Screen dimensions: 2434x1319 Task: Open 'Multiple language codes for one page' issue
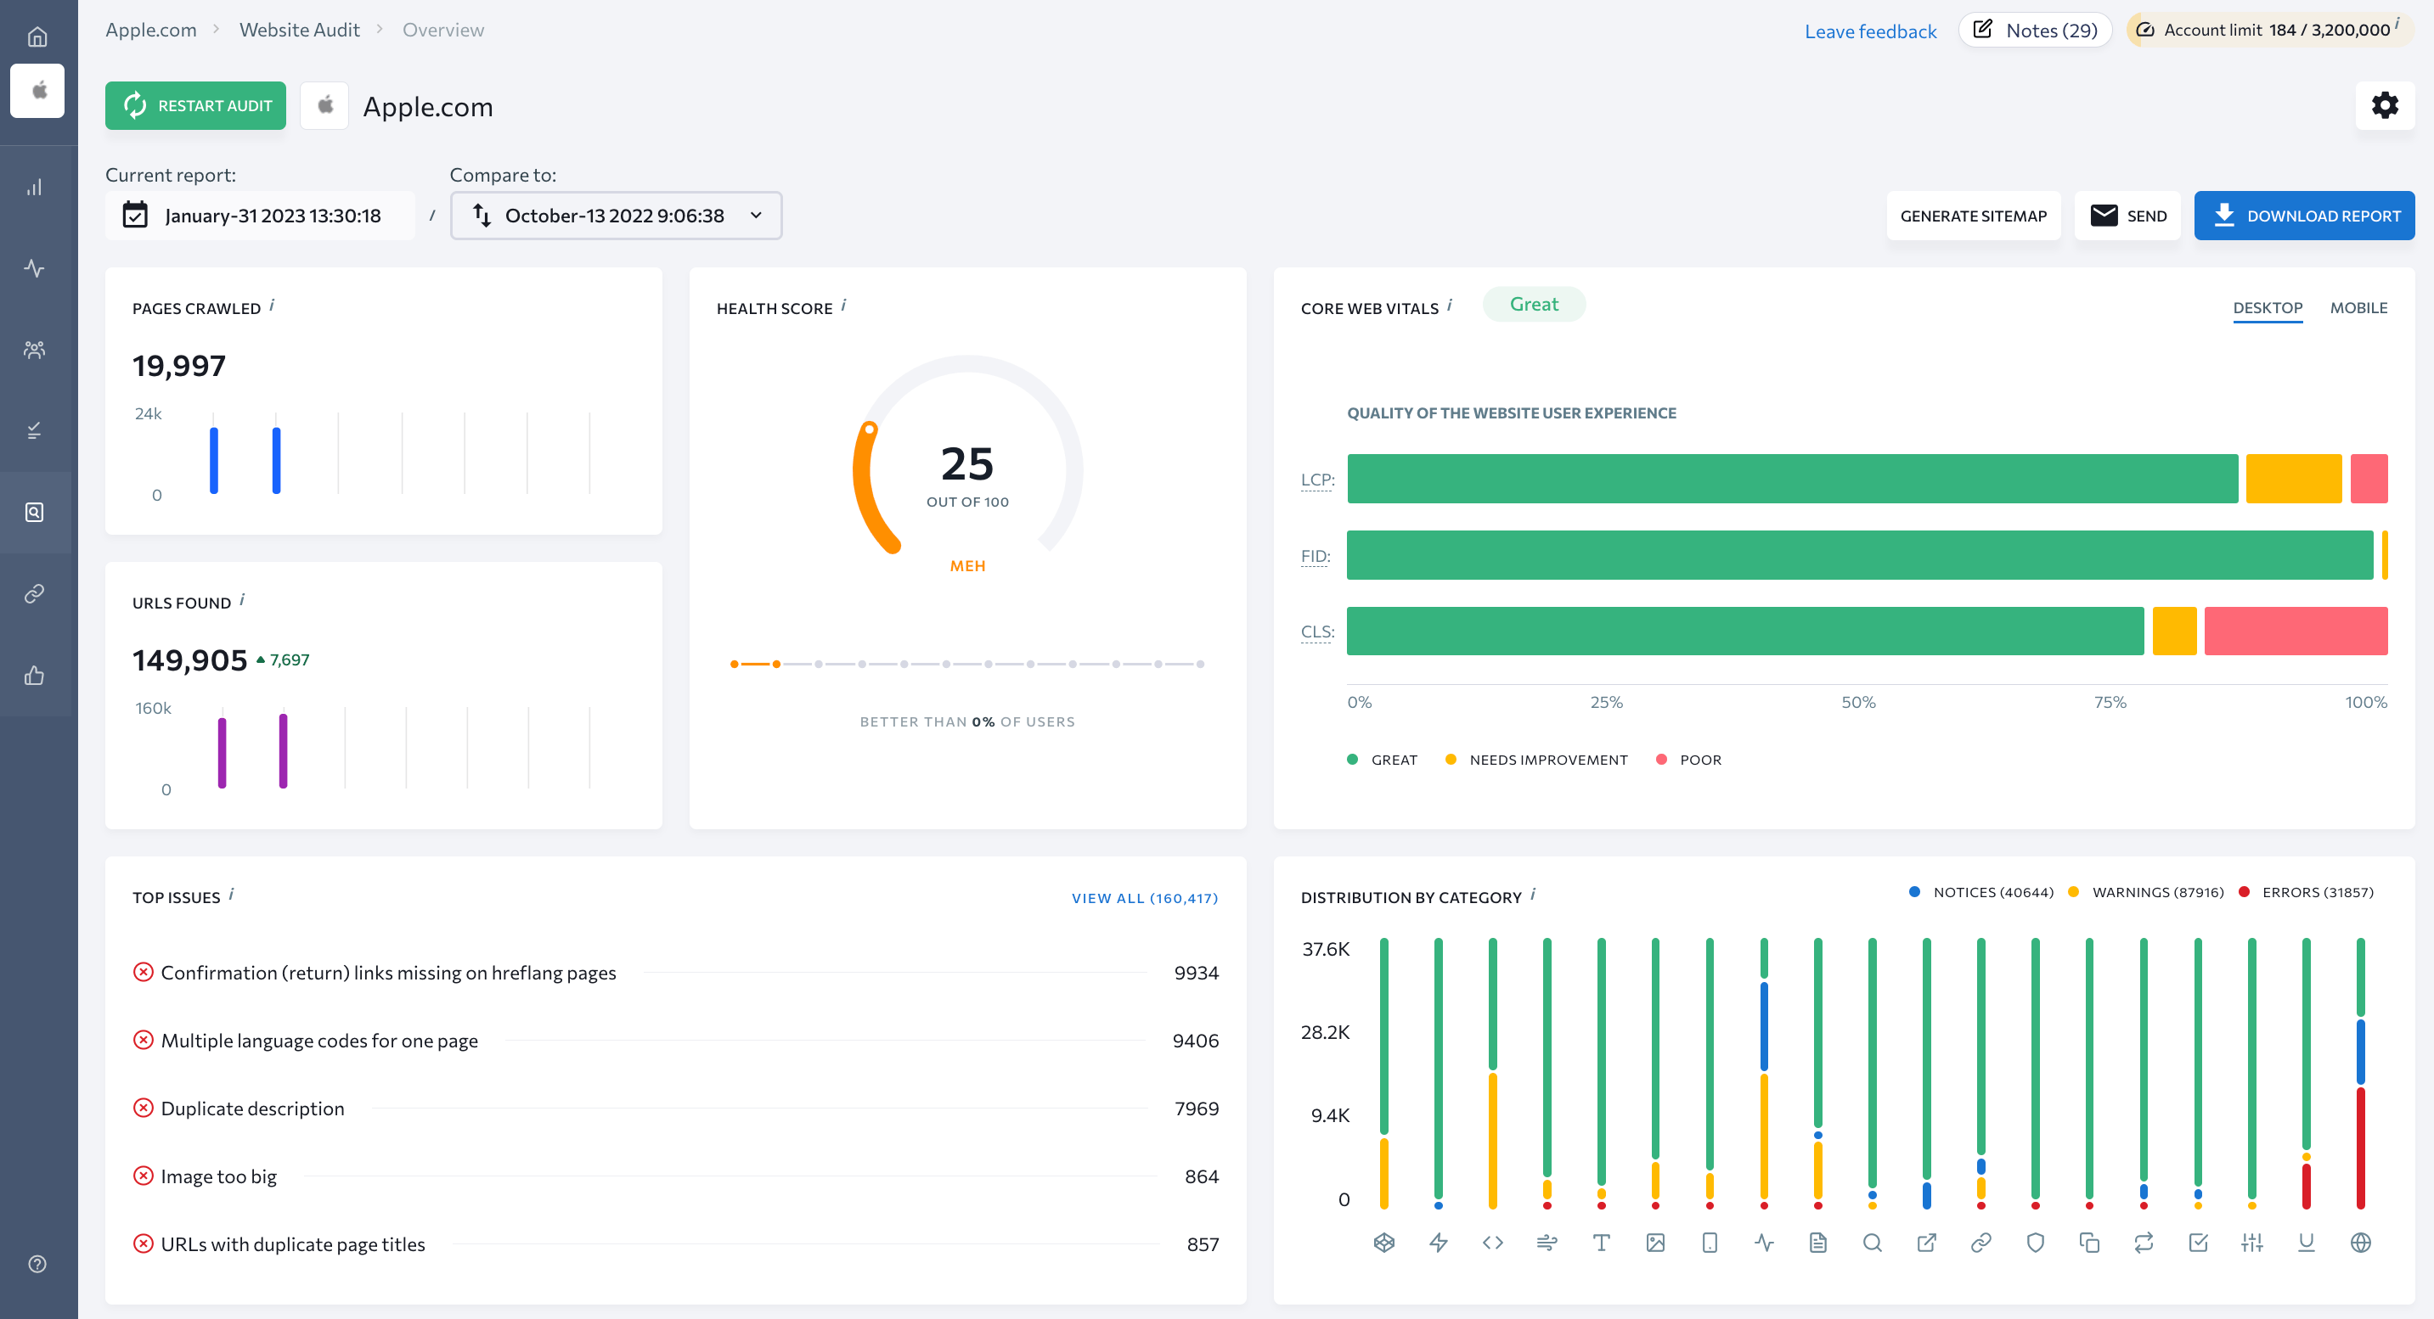(x=675, y=1041)
